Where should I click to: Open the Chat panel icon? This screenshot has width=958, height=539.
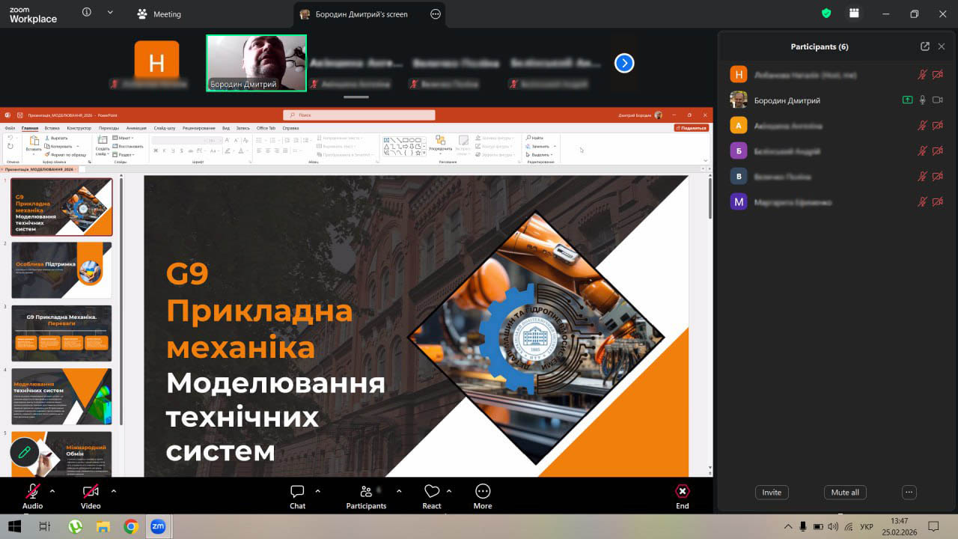coord(297,492)
